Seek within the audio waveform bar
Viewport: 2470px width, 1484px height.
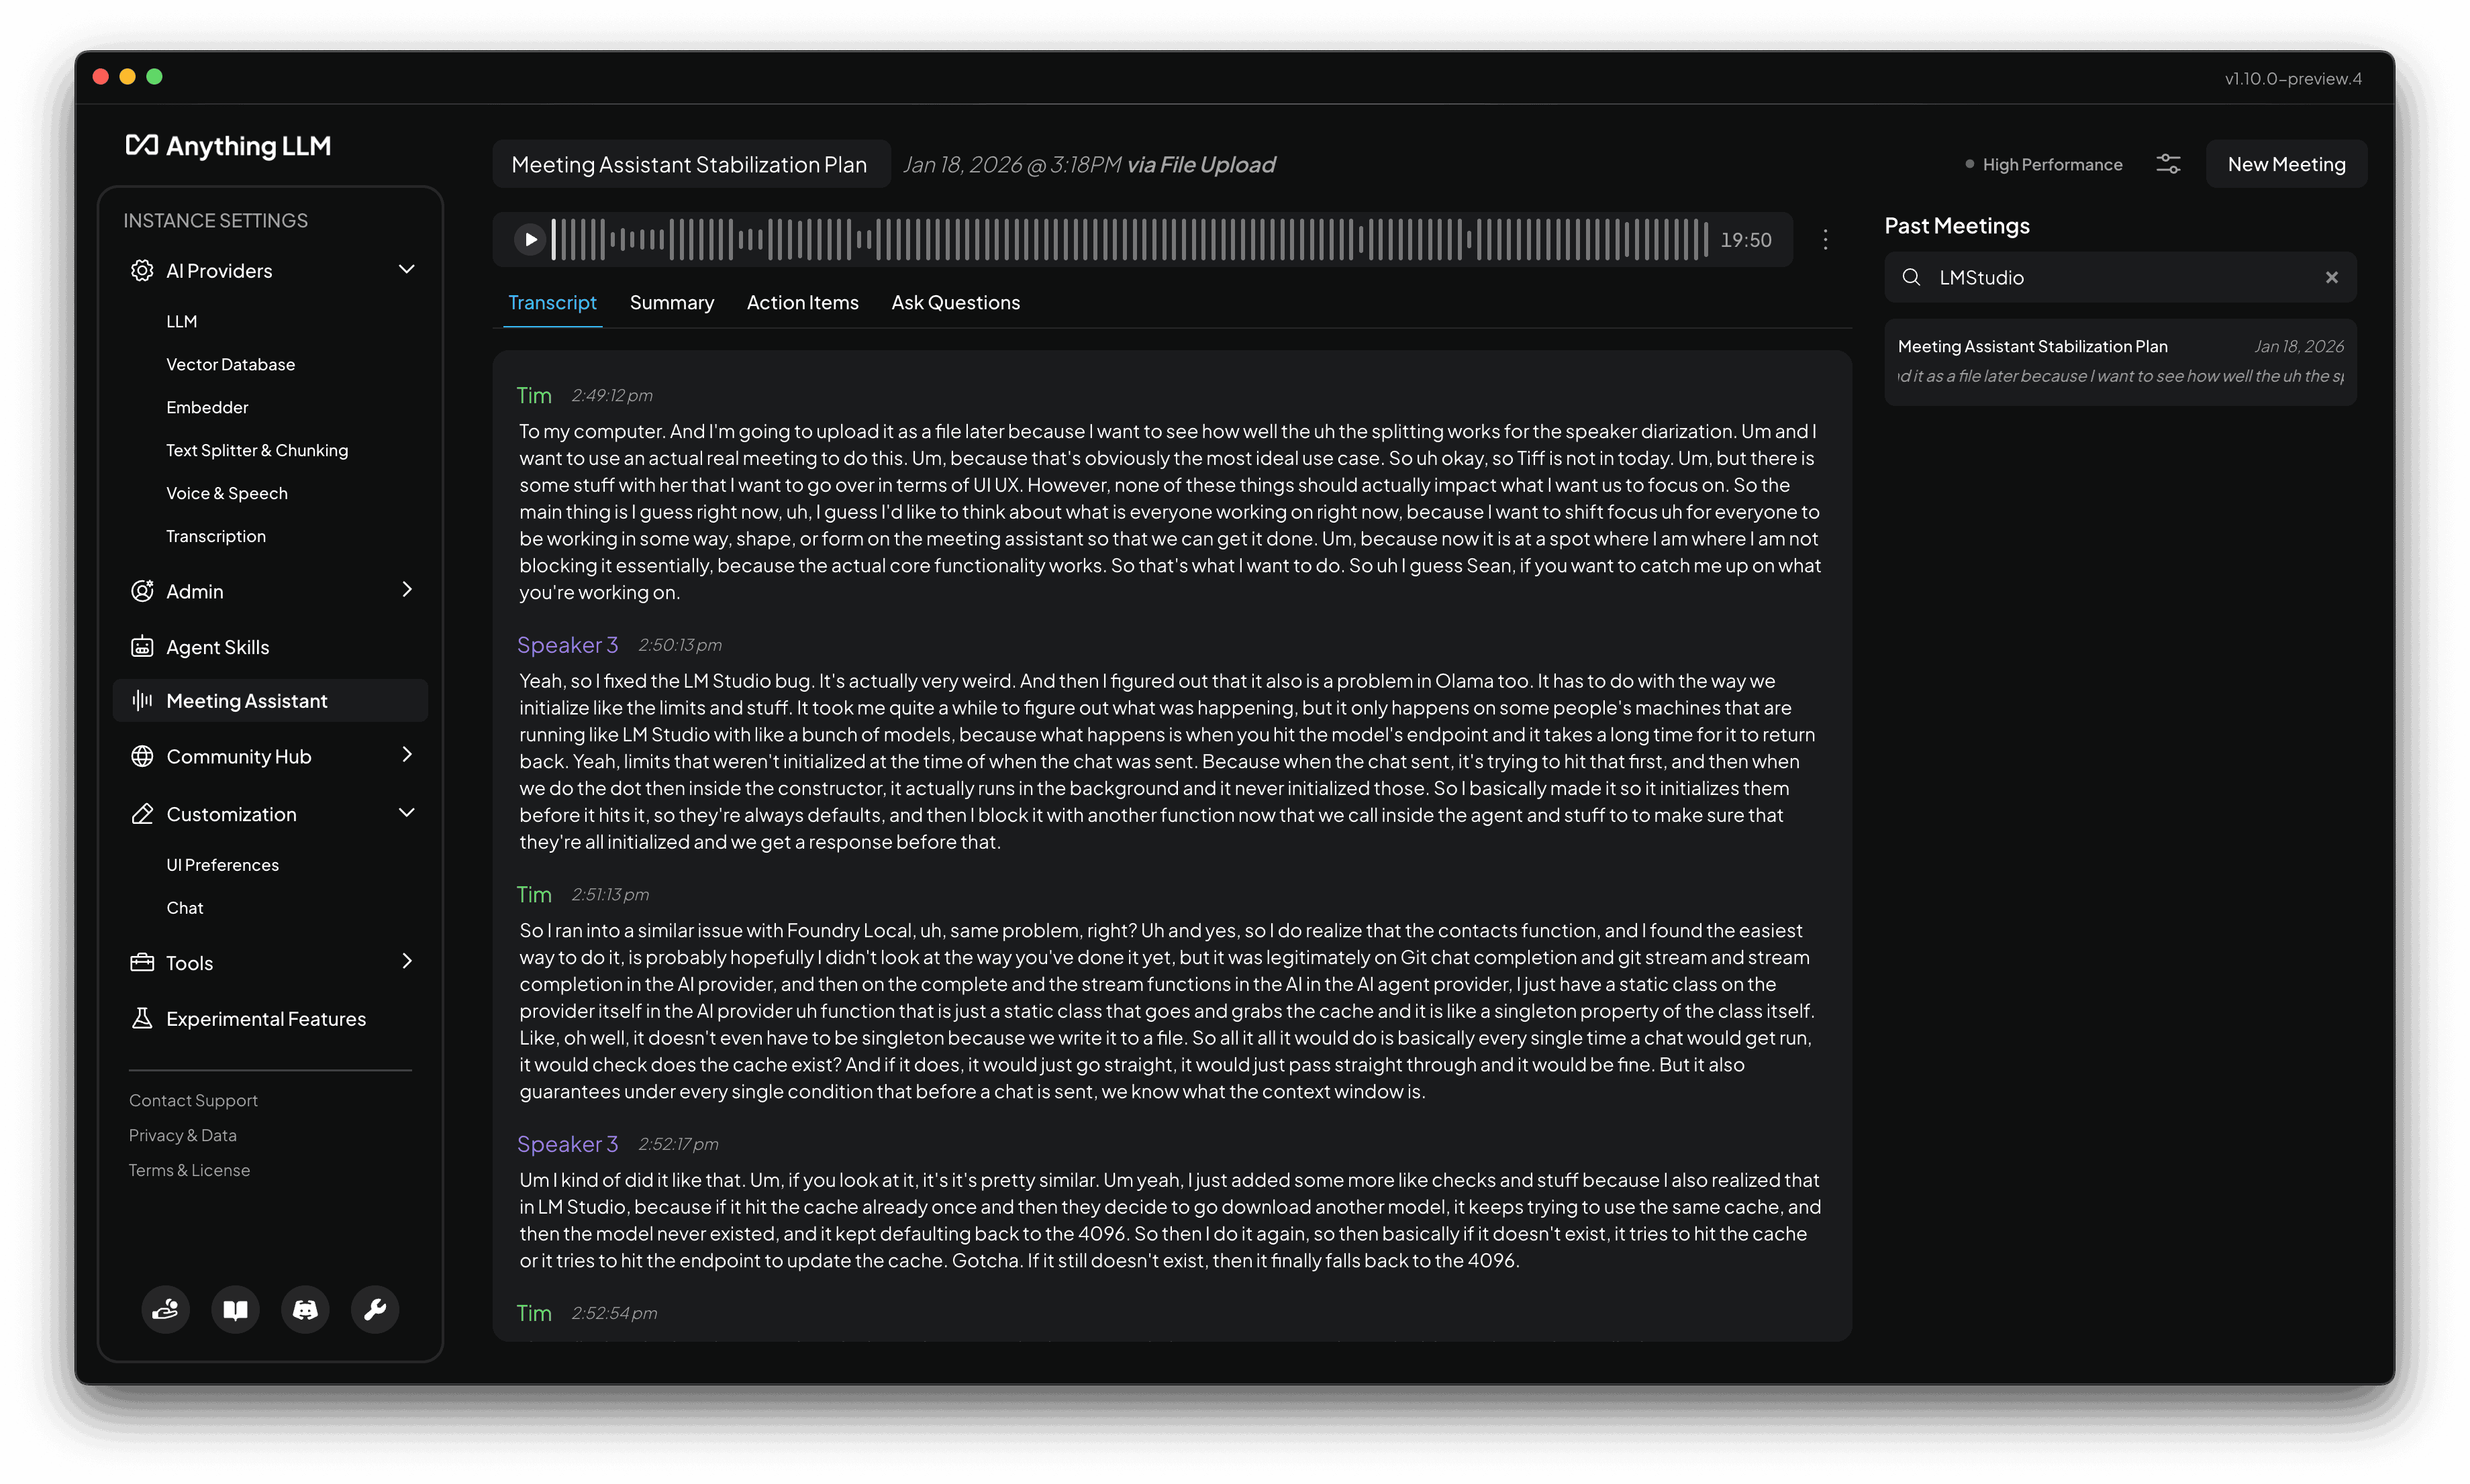point(1130,239)
